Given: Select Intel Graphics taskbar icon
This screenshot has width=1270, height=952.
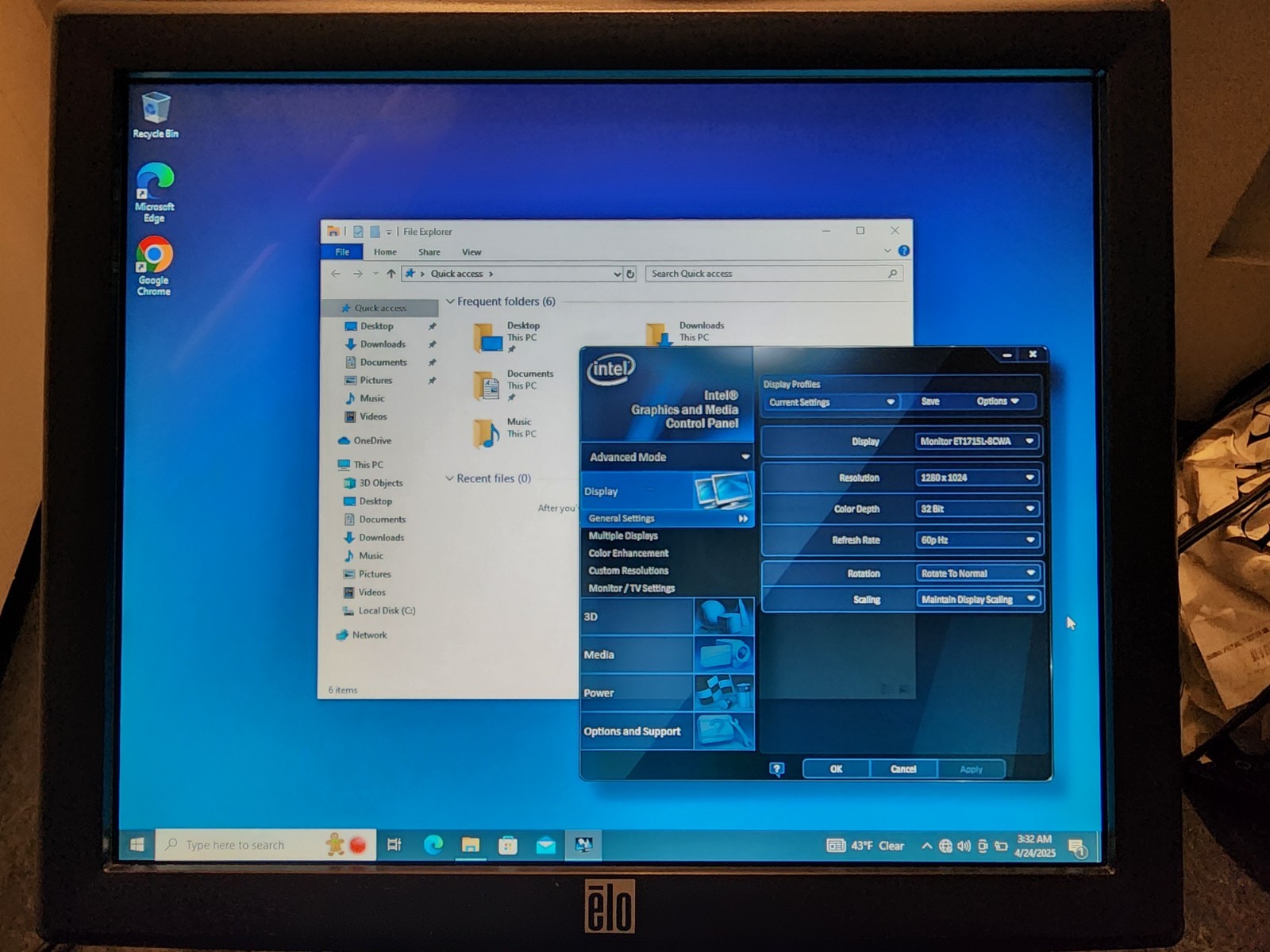Looking at the screenshot, I should [x=583, y=845].
